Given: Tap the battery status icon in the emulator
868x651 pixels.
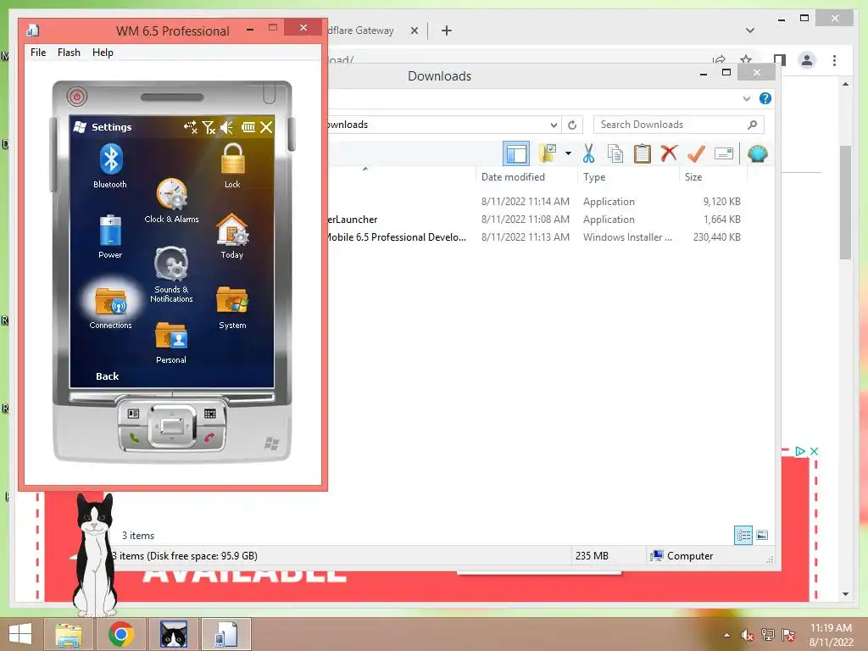Looking at the screenshot, I should (x=248, y=127).
